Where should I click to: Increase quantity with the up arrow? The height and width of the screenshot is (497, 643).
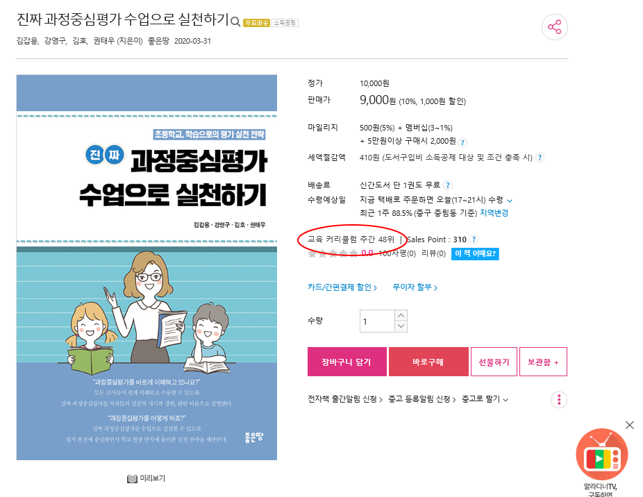tap(401, 315)
